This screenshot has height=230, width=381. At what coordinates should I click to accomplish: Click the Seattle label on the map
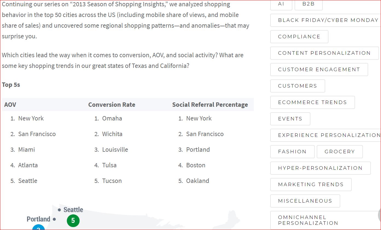tap(73, 210)
